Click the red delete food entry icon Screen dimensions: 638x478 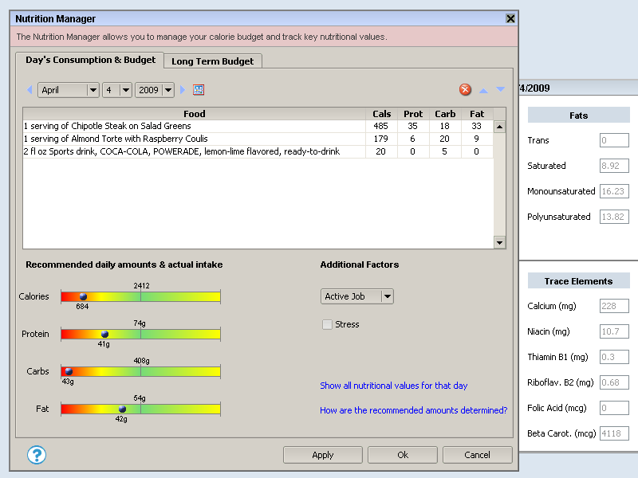(x=465, y=90)
